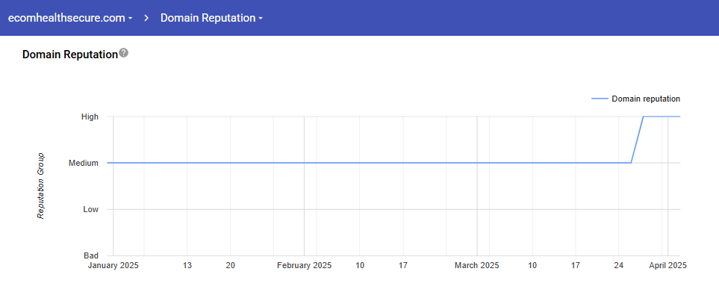Select the 'Low' reputation axis label
The width and height of the screenshot is (719, 304).
click(90, 209)
